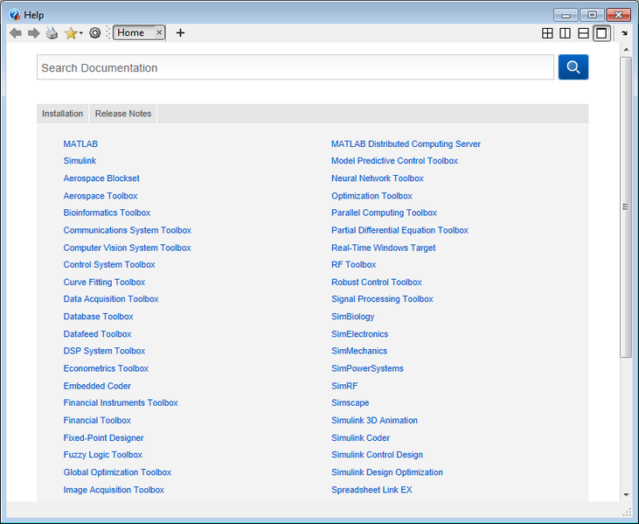Screen dimensions: 639x524
Task: Open SimBiology link
Action: [353, 317]
